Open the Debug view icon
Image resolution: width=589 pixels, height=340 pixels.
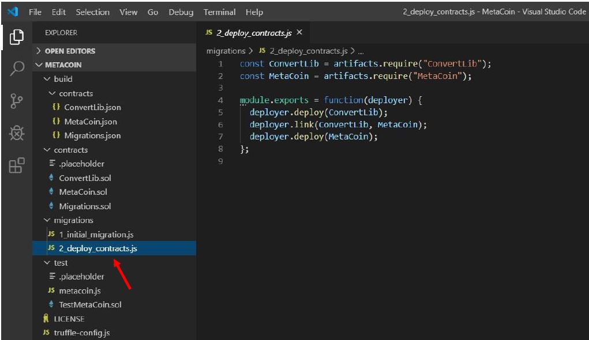pos(17,133)
